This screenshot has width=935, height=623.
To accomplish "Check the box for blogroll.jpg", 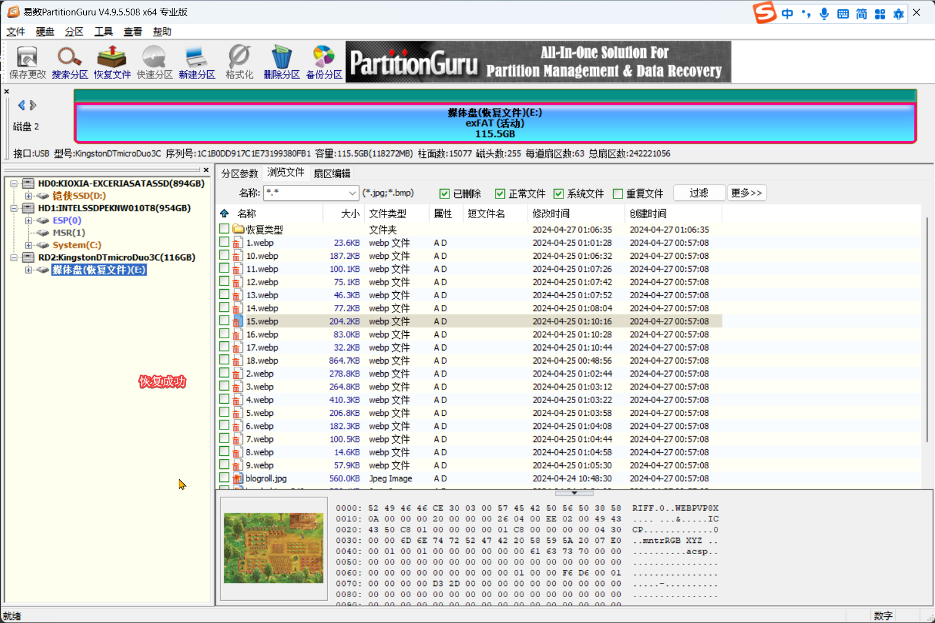I will pos(224,478).
